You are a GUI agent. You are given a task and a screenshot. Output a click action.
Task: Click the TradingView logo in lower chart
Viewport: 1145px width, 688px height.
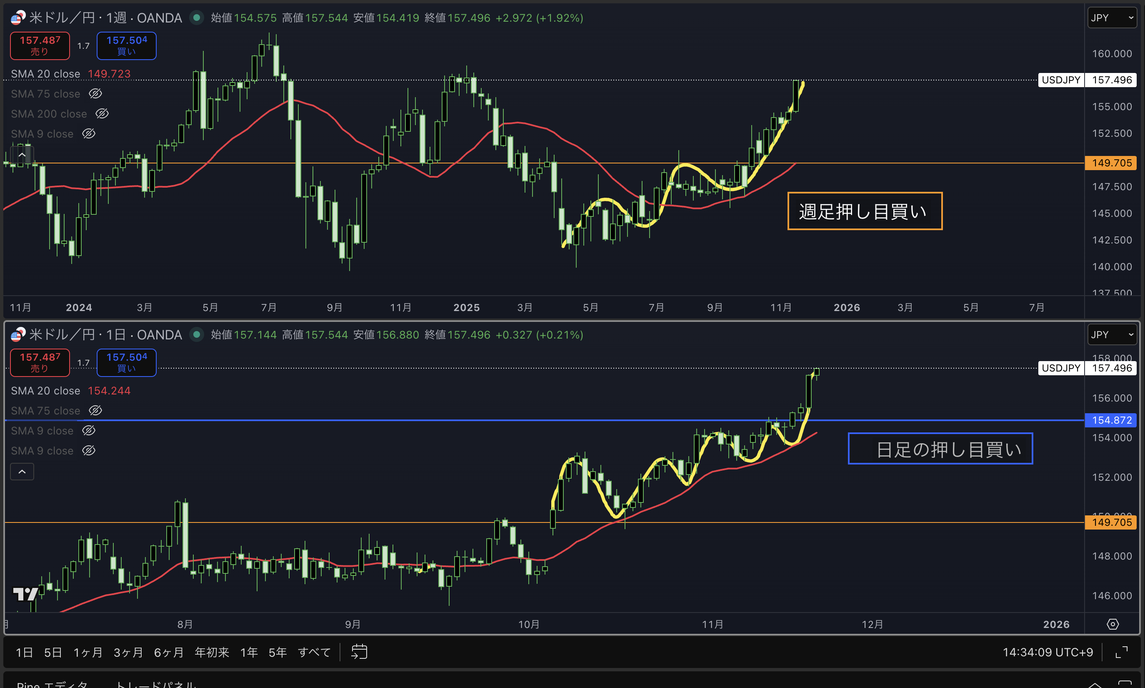tap(25, 593)
